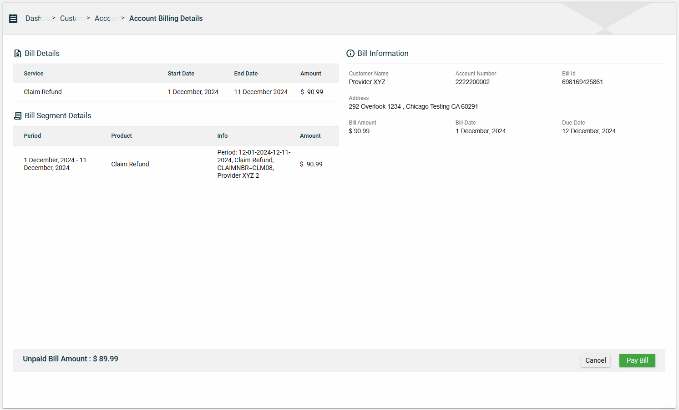Go to Dashboard breadcrumb link
Viewport: 679px width, 410px height.
click(36, 19)
